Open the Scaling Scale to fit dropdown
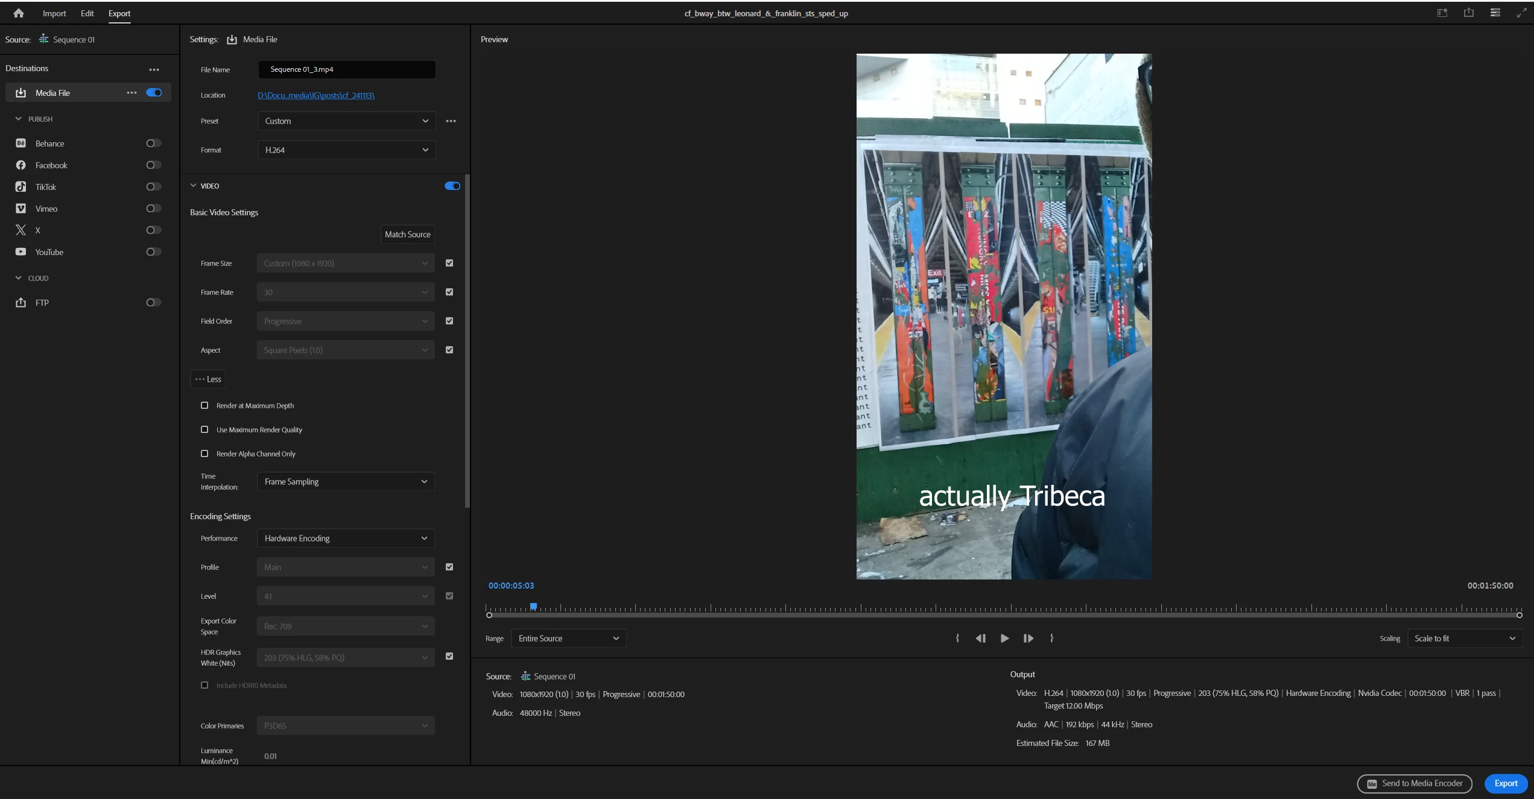Screen dimensions: 1534x799 (1465, 638)
